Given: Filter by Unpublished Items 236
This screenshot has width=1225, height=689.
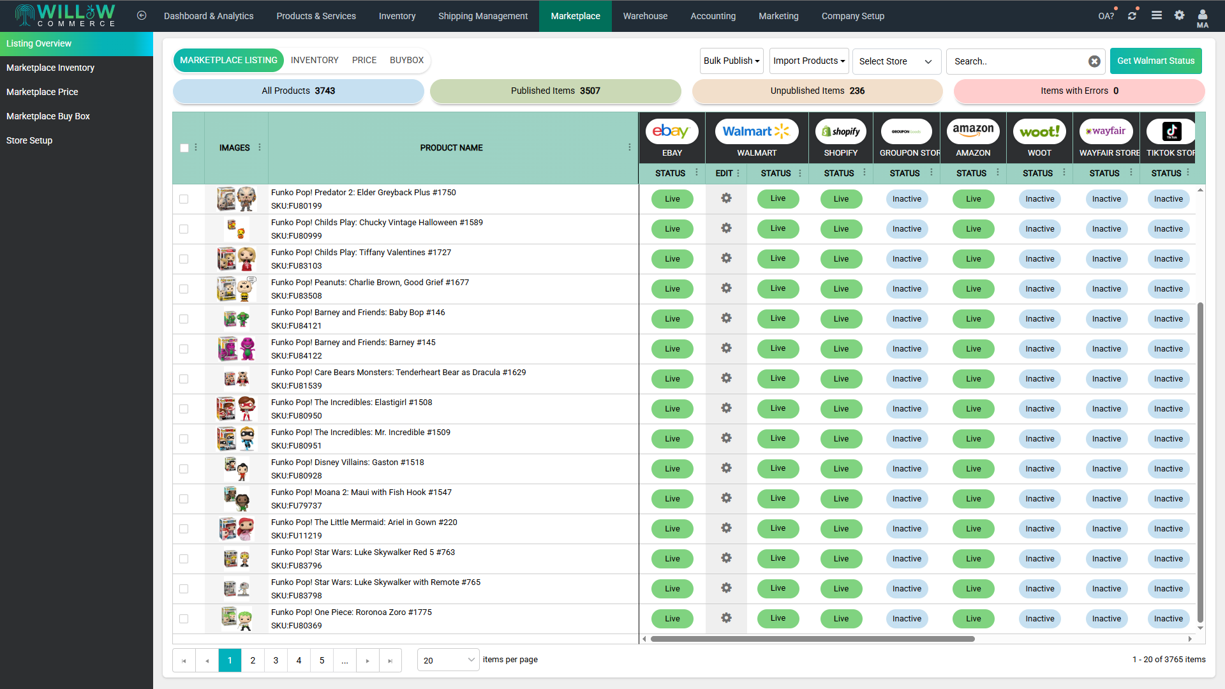Looking at the screenshot, I should click(x=817, y=91).
